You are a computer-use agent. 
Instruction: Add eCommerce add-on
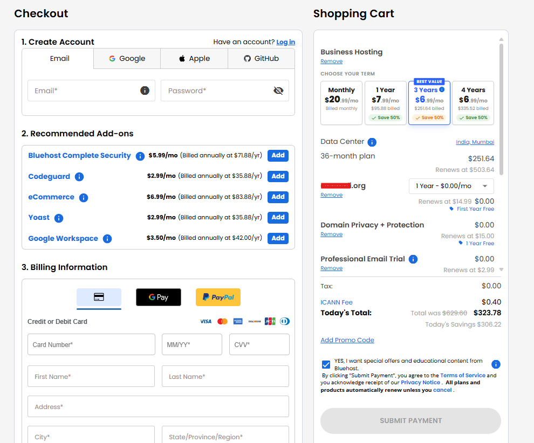point(278,197)
